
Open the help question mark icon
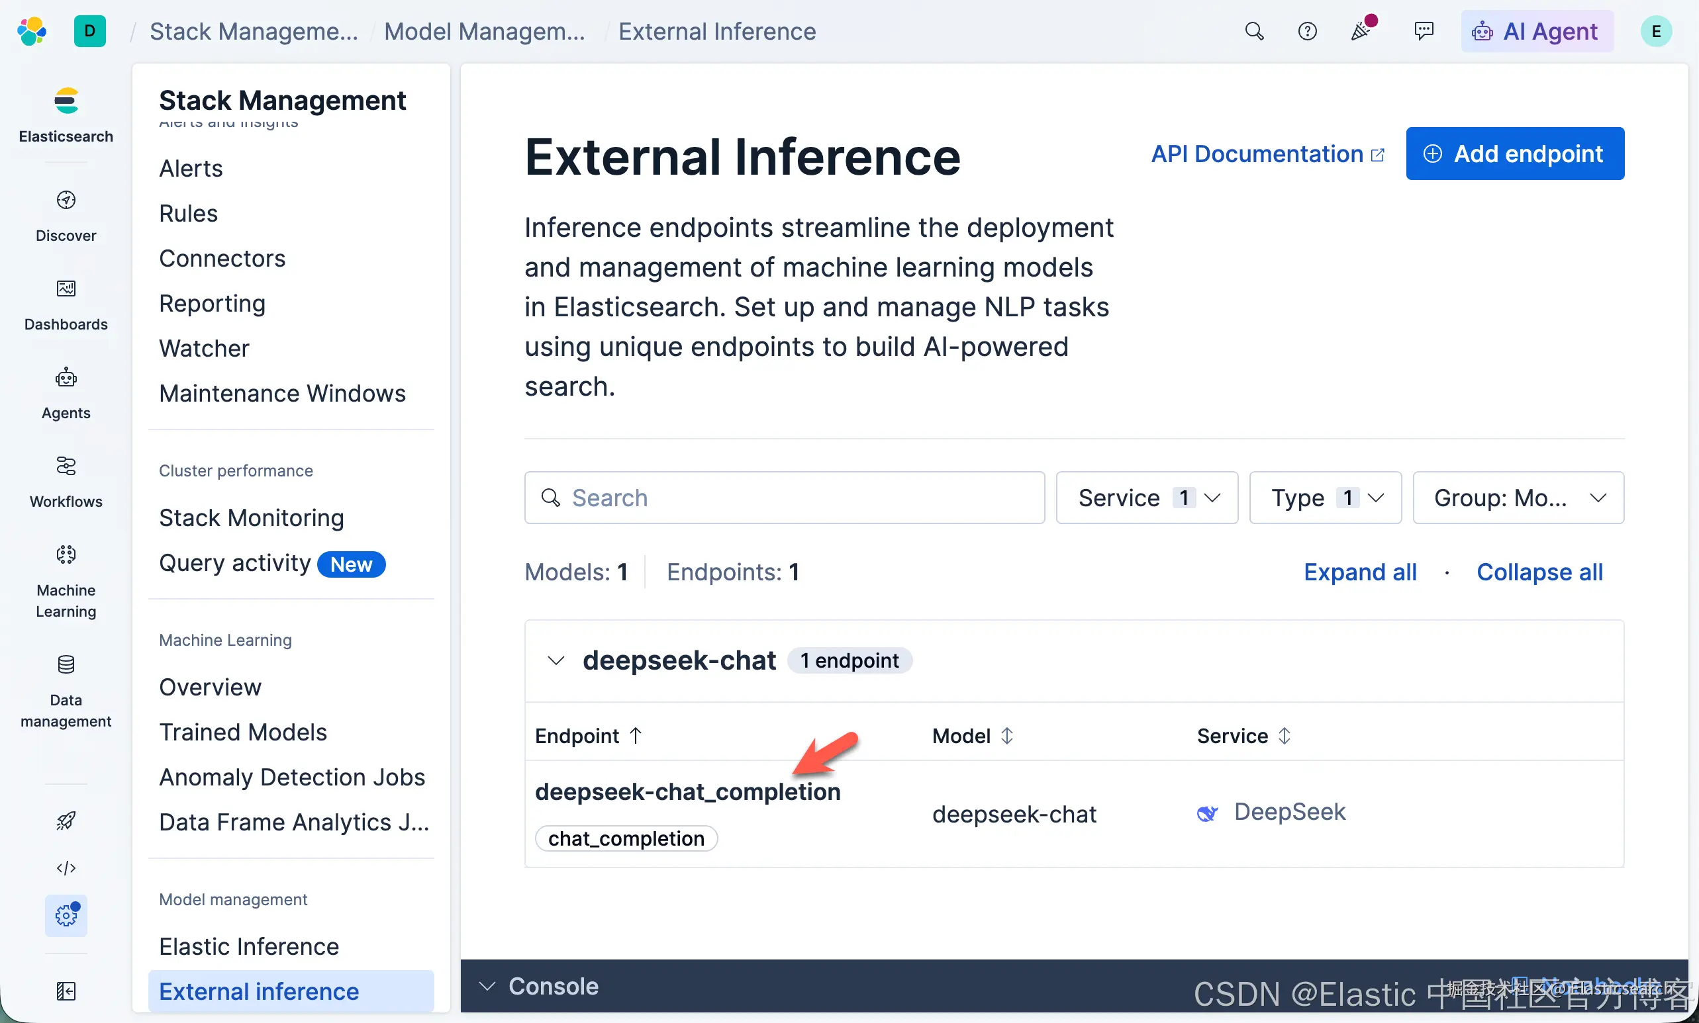tap(1306, 32)
